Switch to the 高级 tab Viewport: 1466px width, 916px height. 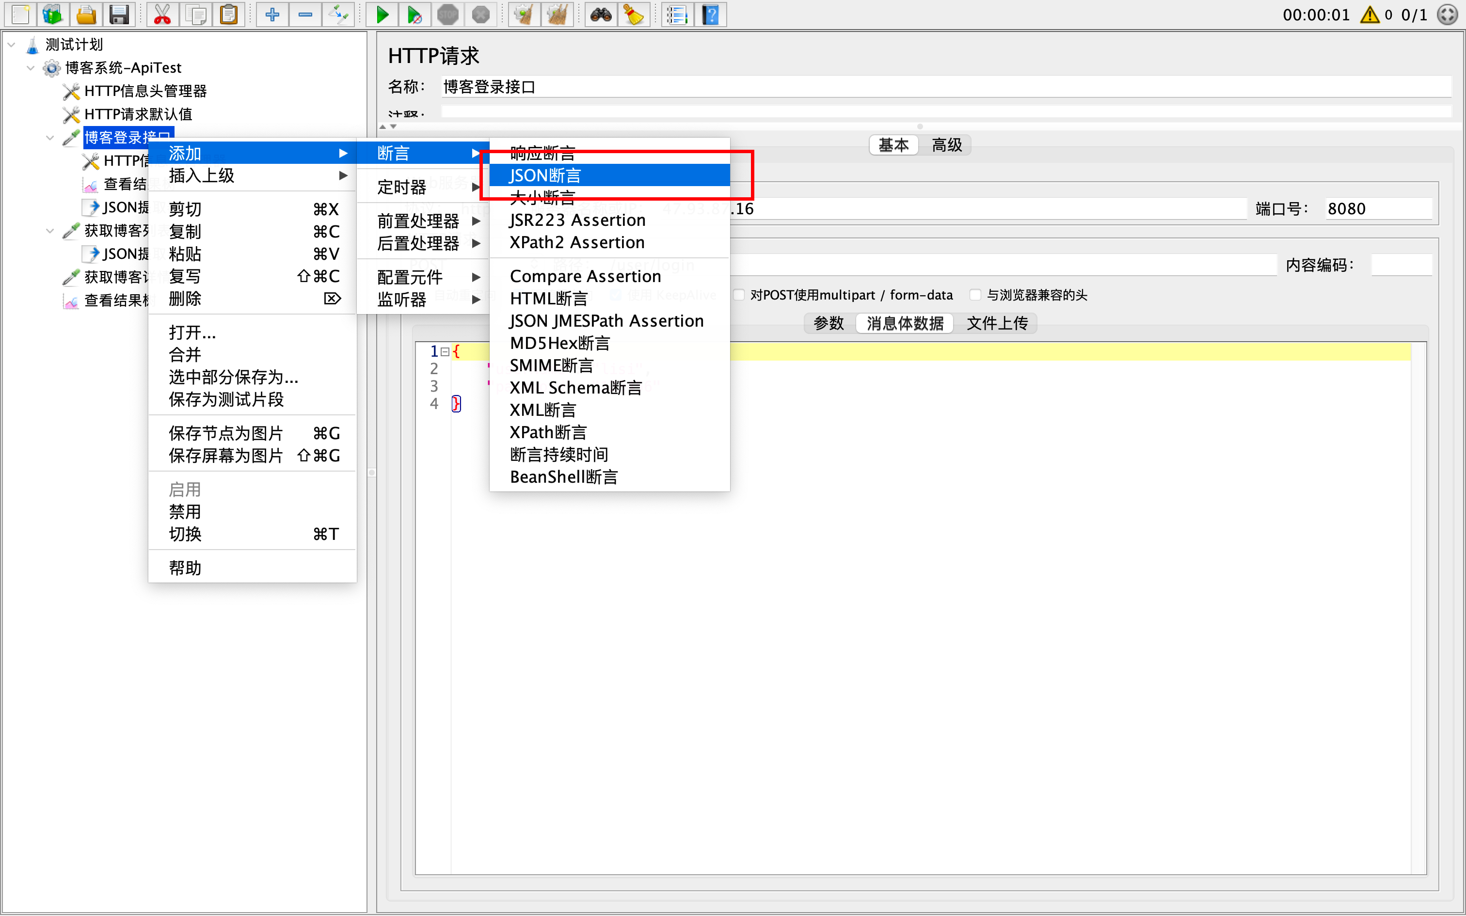tap(947, 145)
